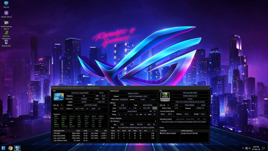Click the ASRock G31M-S motherboard field
The image size is (268, 151).
(x=133, y=93)
